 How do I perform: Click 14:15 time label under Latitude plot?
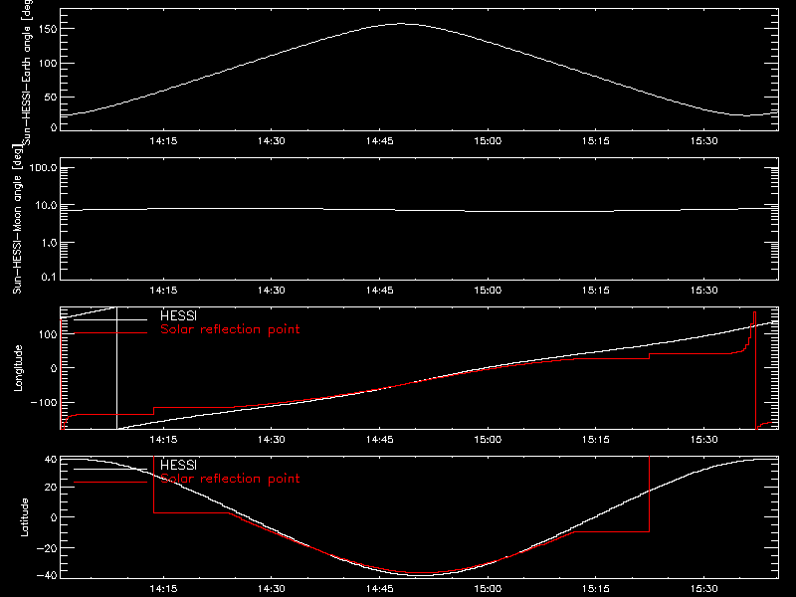163,589
